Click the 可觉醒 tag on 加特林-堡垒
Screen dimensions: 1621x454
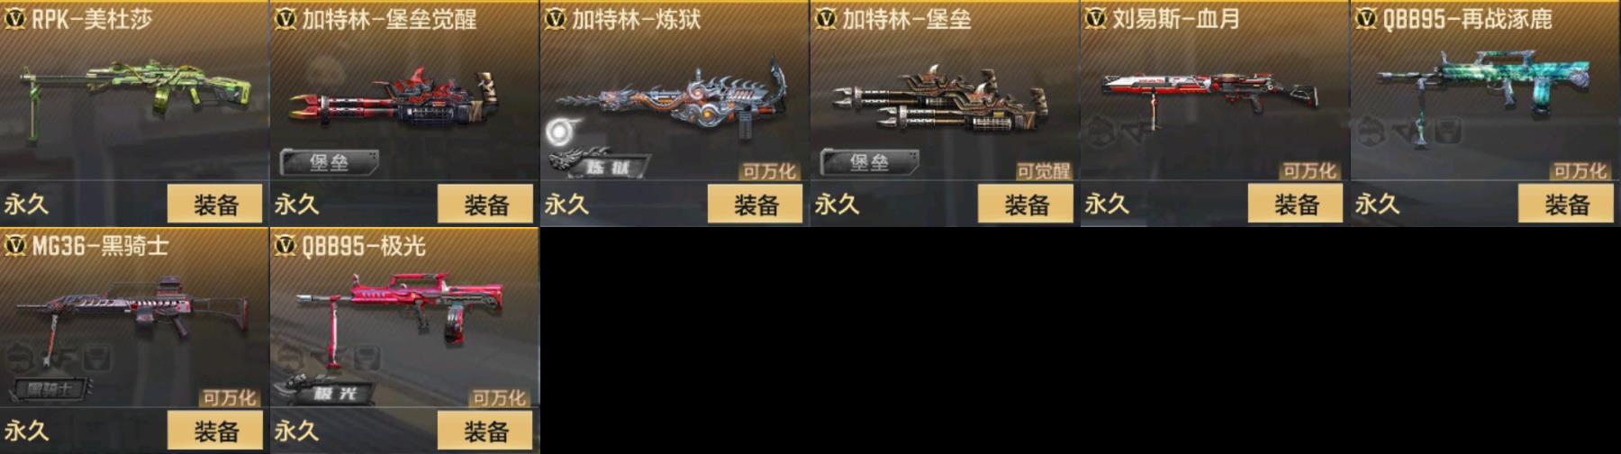click(1044, 171)
